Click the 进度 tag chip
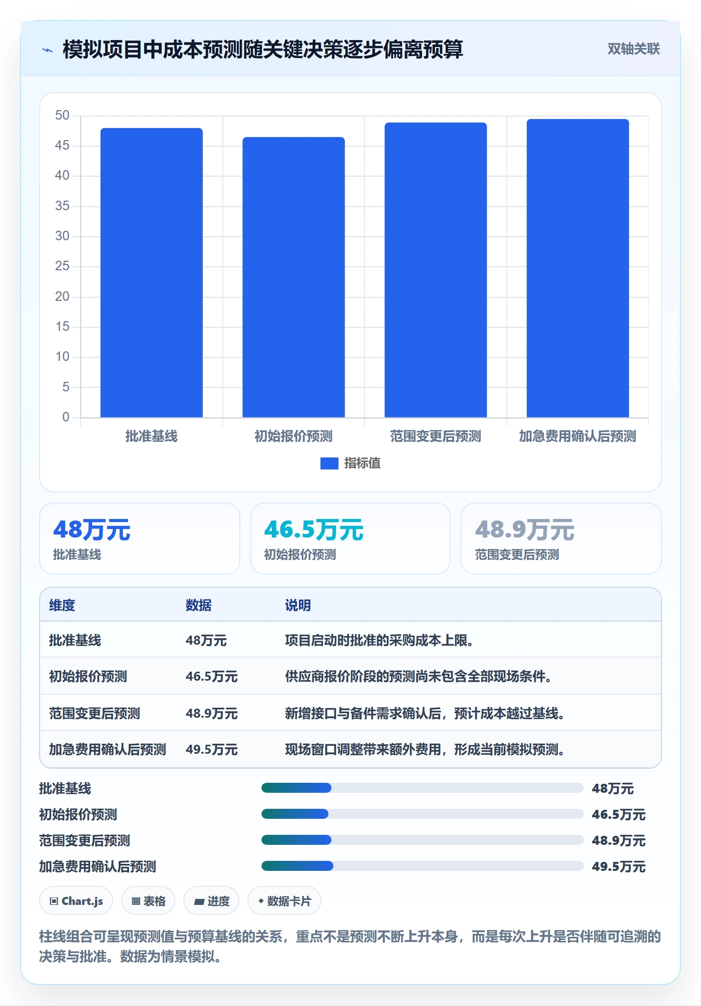Screen dimensions: 701x1006 (211, 901)
